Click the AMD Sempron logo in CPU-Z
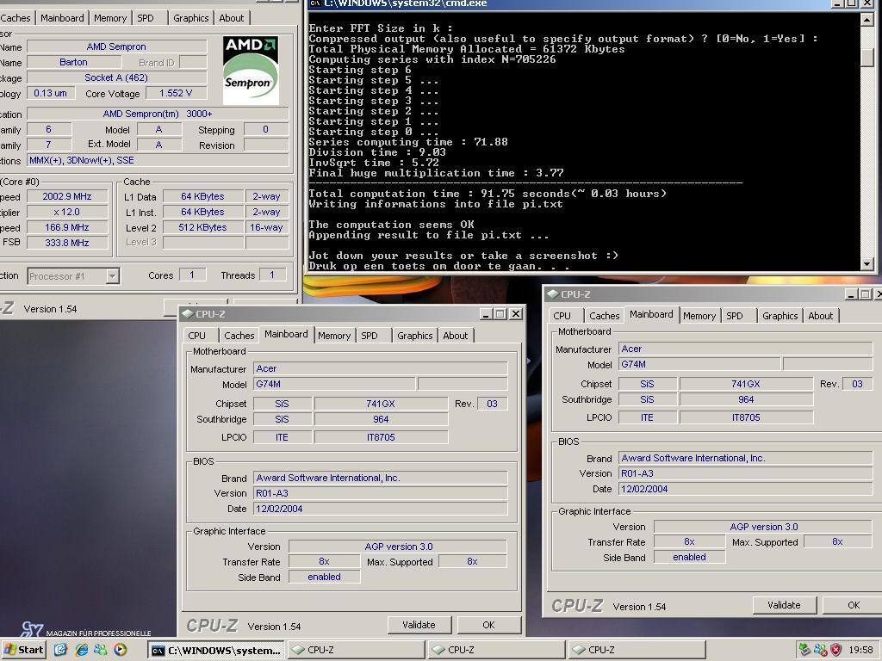882x661 pixels. point(251,71)
